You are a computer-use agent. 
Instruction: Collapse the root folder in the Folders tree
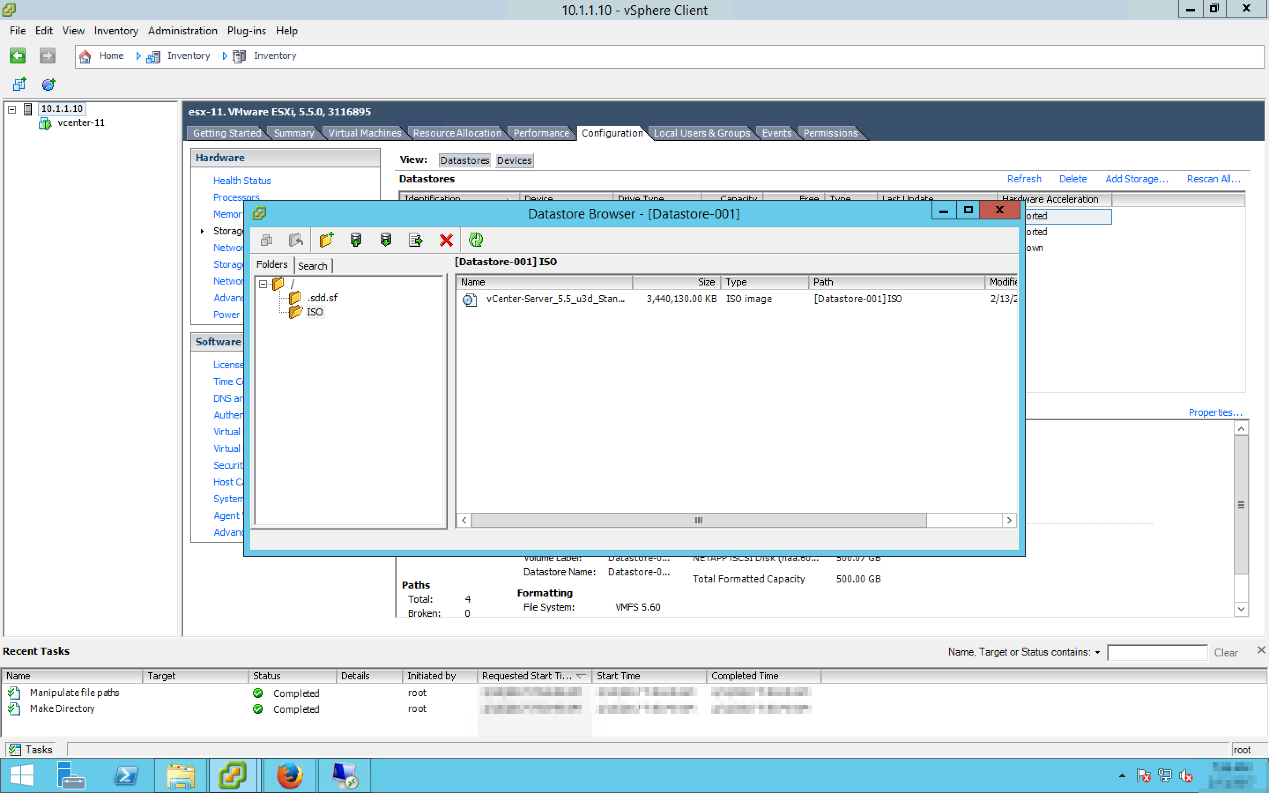(x=263, y=284)
